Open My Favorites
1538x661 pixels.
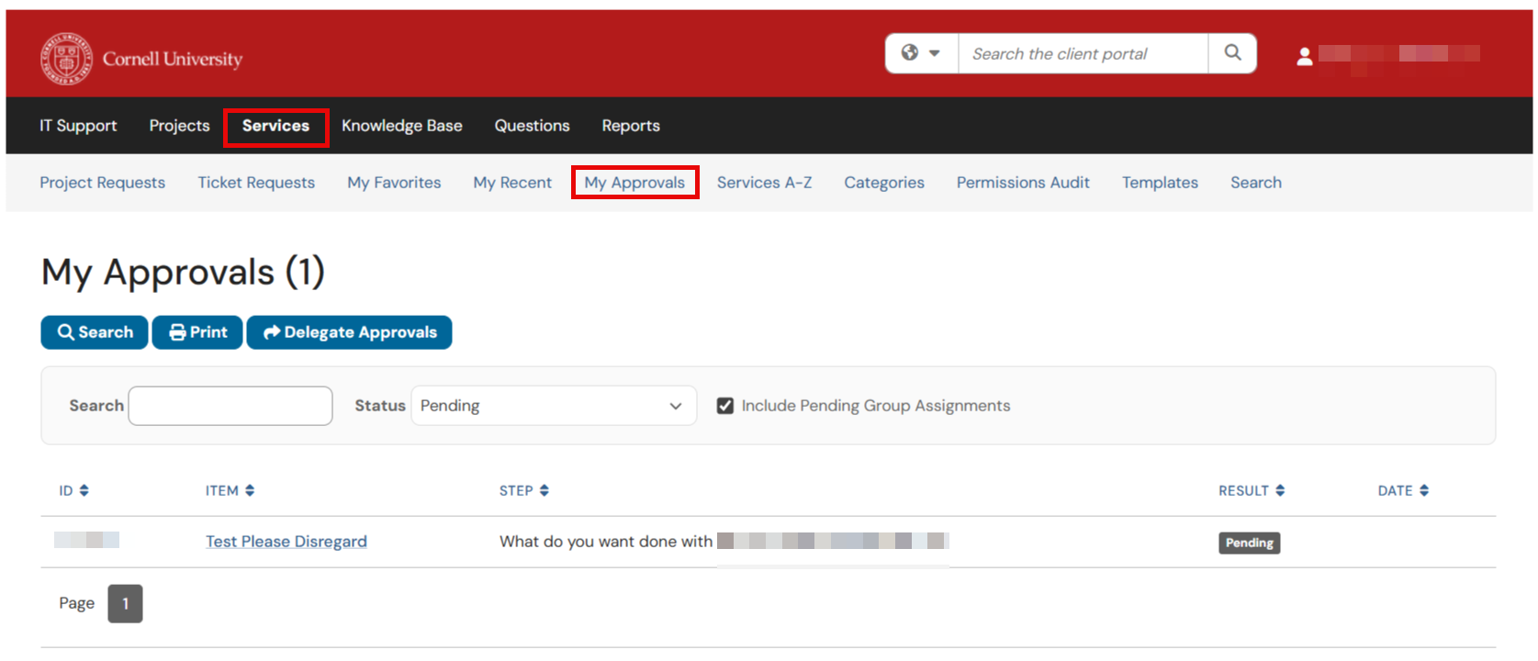tap(394, 183)
